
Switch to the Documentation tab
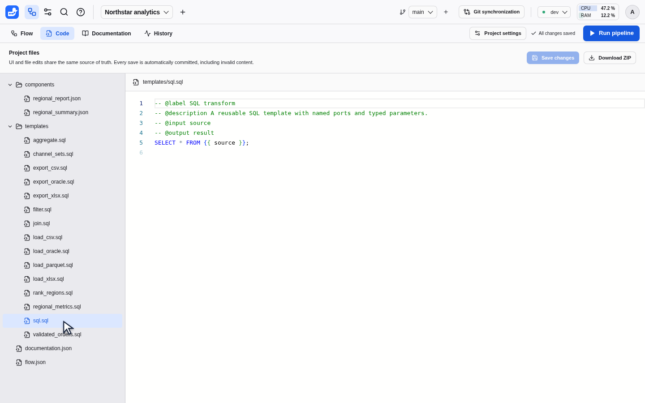click(107, 34)
